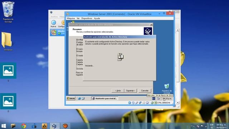This screenshot has width=229, height=129.
Task: Click the VirtualBox cube icon on host taskbar
Action: click(54, 126)
